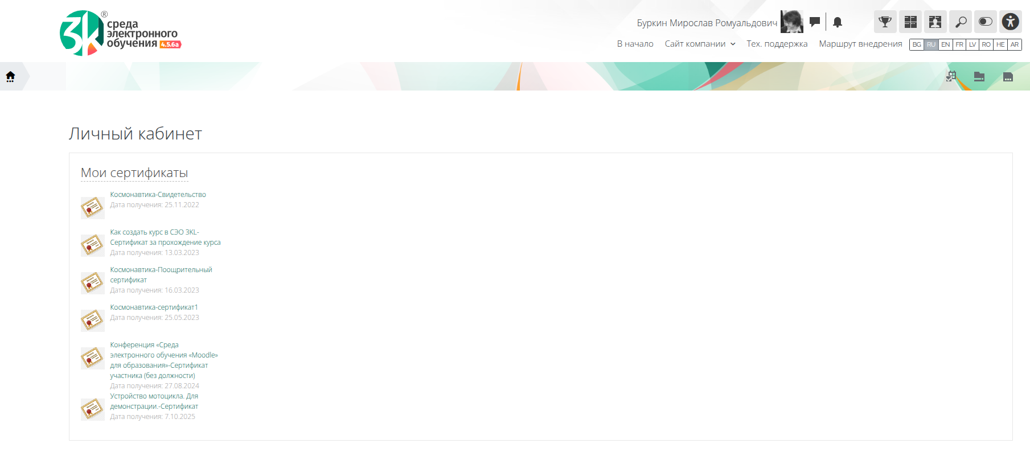Viewport: 1030px width, 464px height.
Task: Toggle the edit mode switch in header
Action: (985, 22)
